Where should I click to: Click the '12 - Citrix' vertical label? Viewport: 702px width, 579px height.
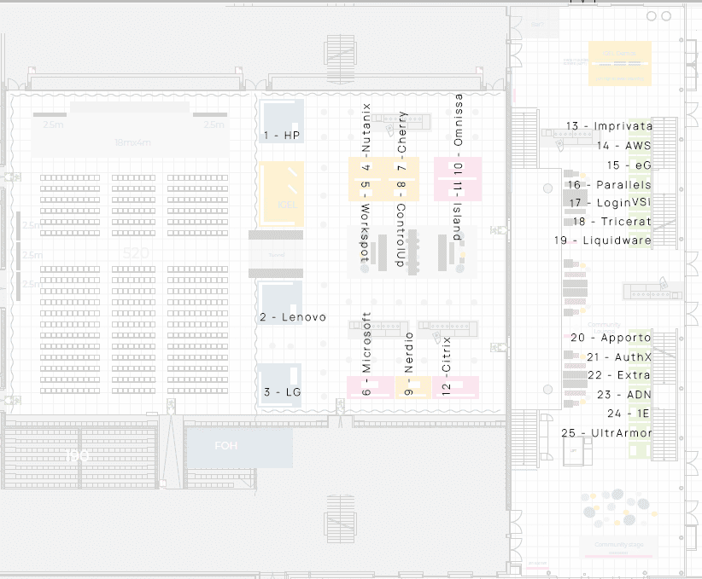pos(447,366)
